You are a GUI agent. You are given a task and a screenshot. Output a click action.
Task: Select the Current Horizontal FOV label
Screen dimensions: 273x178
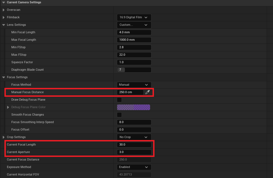pyautogui.click(x=23, y=174)
